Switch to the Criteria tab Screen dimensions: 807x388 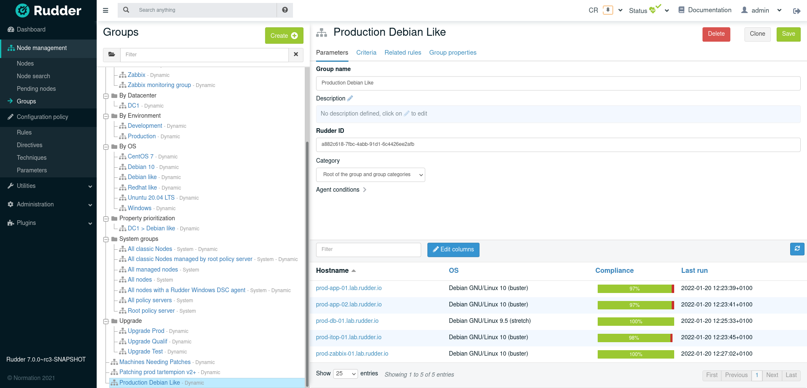coord(366,53)
